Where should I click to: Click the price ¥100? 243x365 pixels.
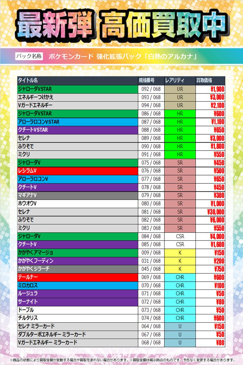pos(219,285)
